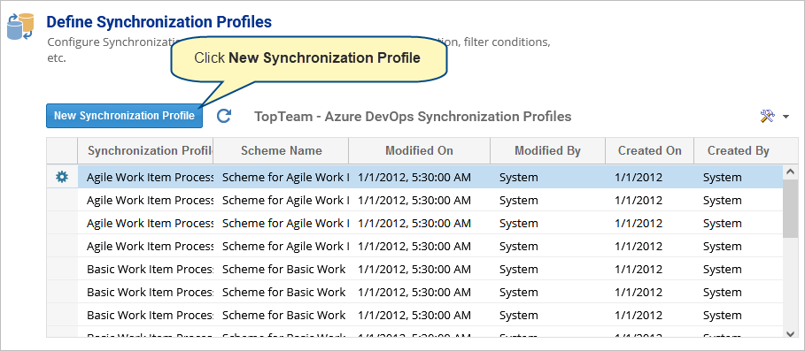Image resolution: width=805 pixels, height=351 pixels.
Task: Click the tools hammer and wrench icon
Action: 767,117
